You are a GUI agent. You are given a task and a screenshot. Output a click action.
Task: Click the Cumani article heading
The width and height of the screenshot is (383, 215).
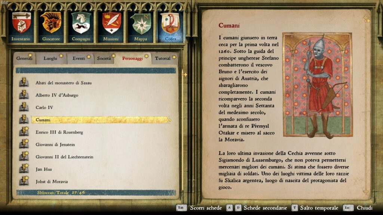(x=229, y=25)
